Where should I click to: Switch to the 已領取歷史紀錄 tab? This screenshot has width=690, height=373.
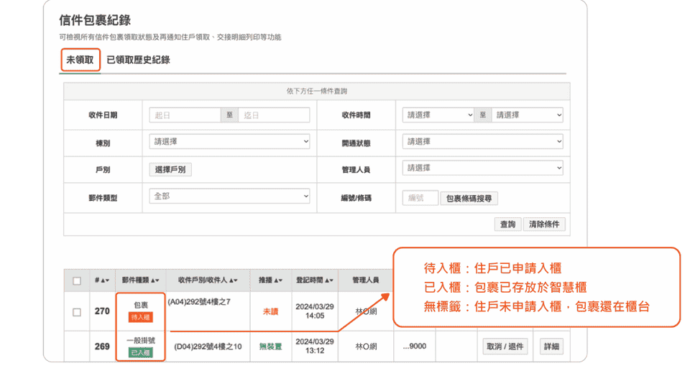tap(138, 60)
